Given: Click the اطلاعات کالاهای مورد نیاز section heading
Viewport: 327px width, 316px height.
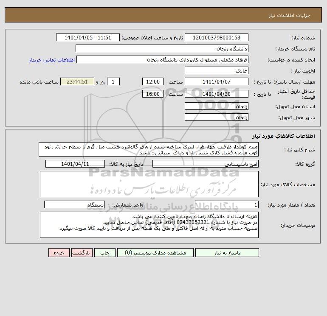Looking at the screenshot, I should (284, 136).
